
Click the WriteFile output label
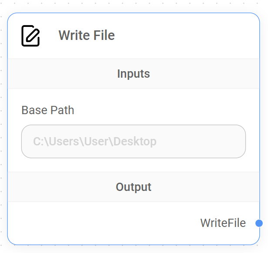coord(223,223)
